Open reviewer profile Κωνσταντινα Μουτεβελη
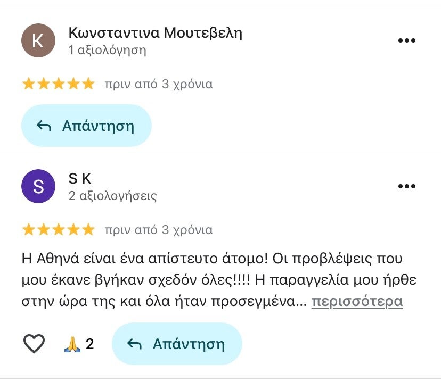441x381 pixels. 155,33
